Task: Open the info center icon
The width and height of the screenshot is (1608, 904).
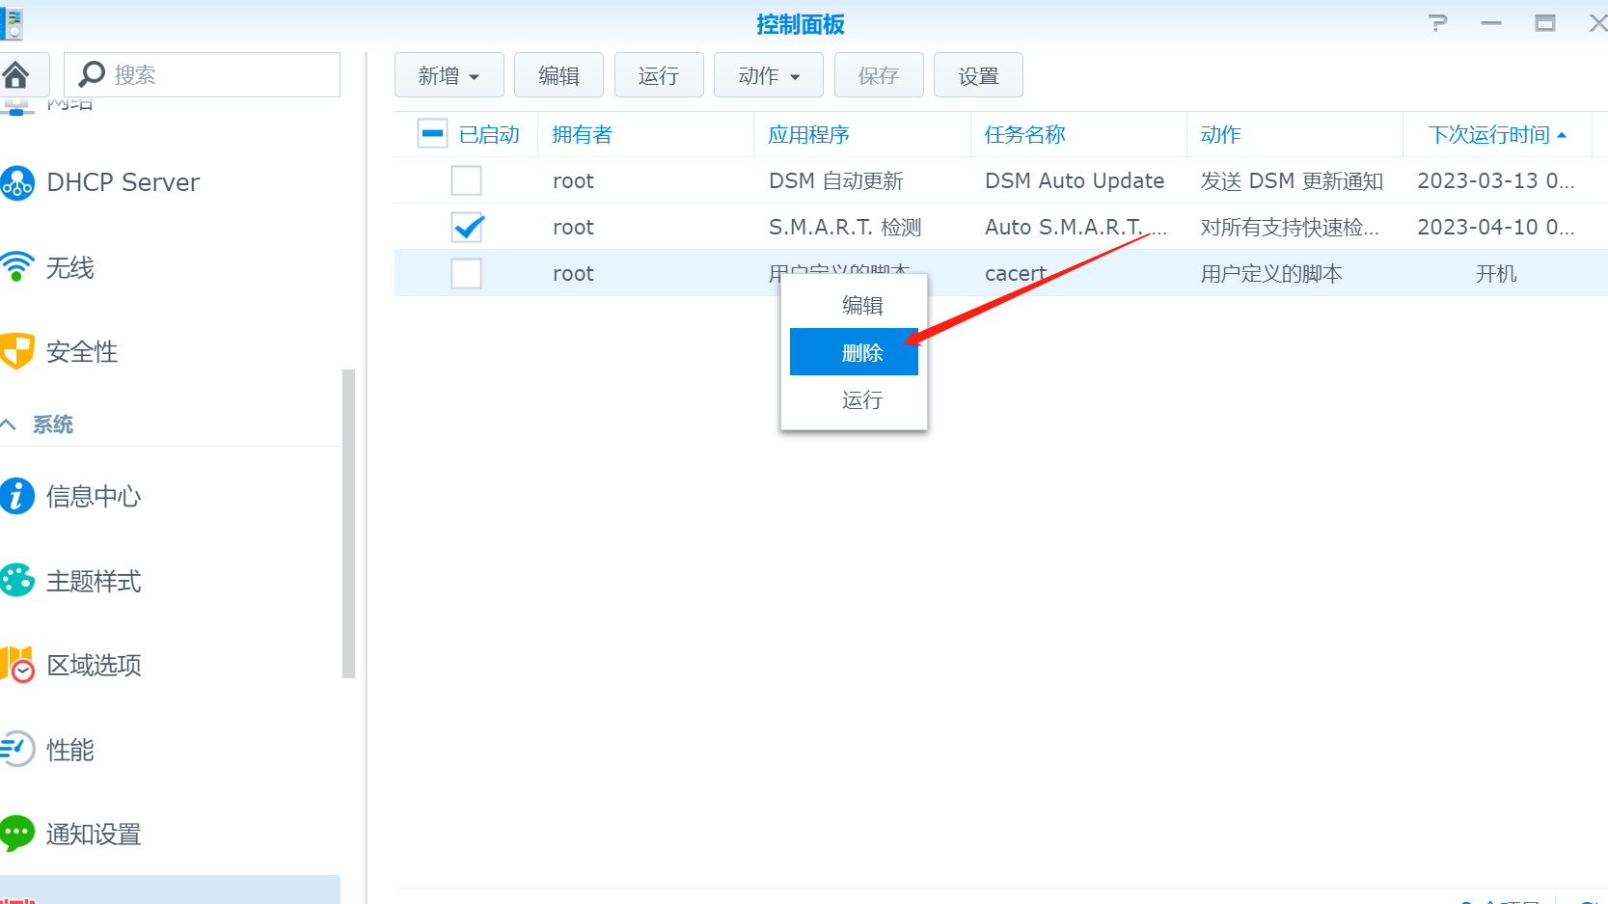Action: (16, 496)
